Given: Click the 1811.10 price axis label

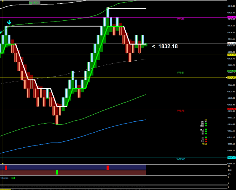Looking at the screenshot, I should point(231,137).
